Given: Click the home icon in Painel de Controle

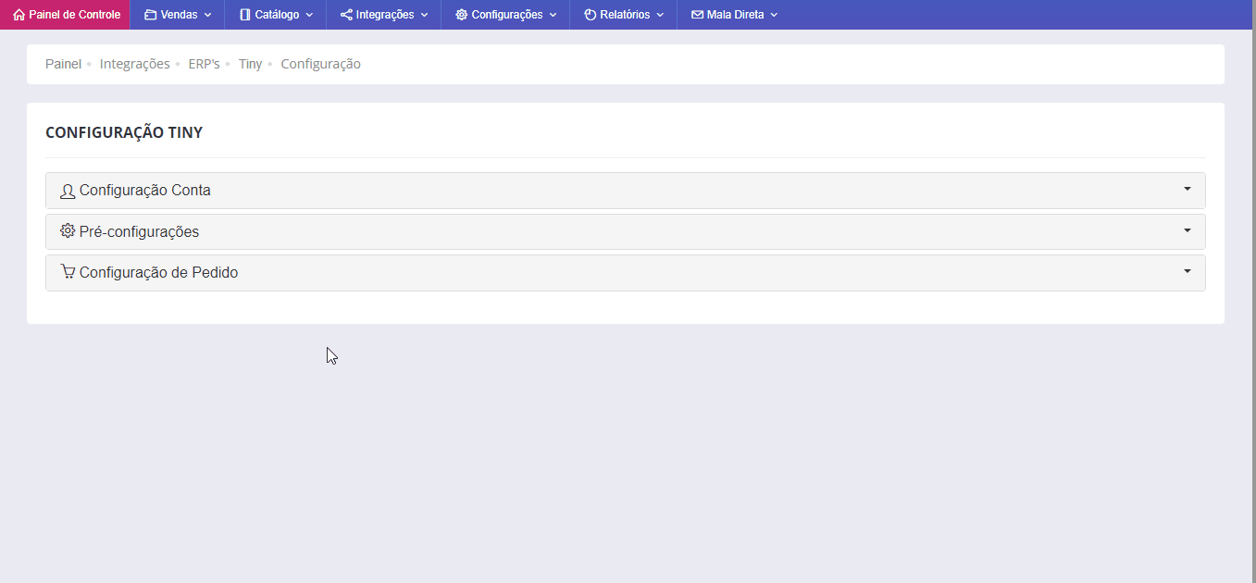Looking at the screenshot, I should [x=19, y=15].
